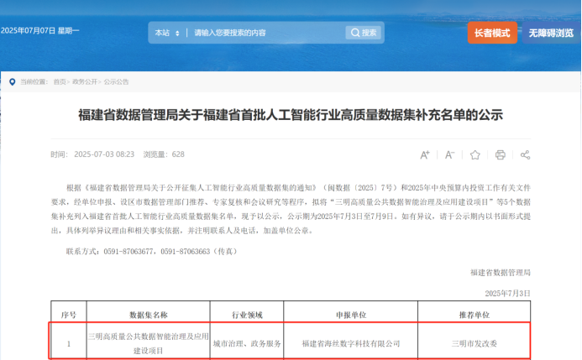Print the announcement via printer icon
Screen dimensions: 582x360
pyautogui.click(x=501, y=154)
